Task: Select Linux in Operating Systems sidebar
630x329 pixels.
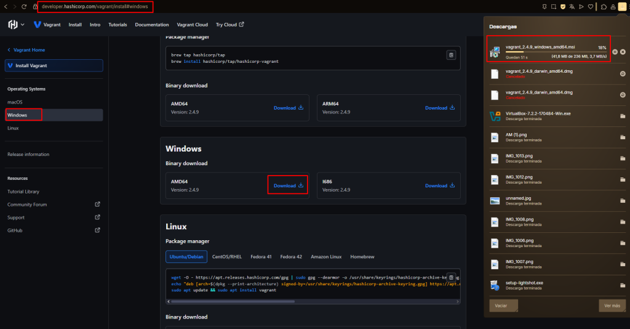Action: 14,128
